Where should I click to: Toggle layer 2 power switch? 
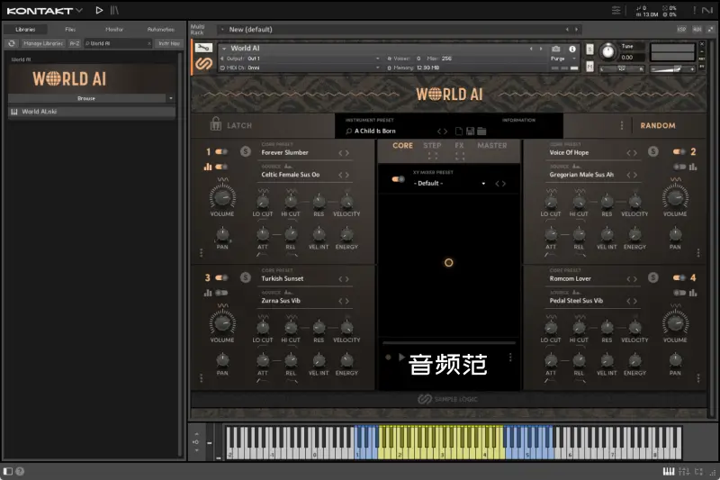tap(679, 151)
